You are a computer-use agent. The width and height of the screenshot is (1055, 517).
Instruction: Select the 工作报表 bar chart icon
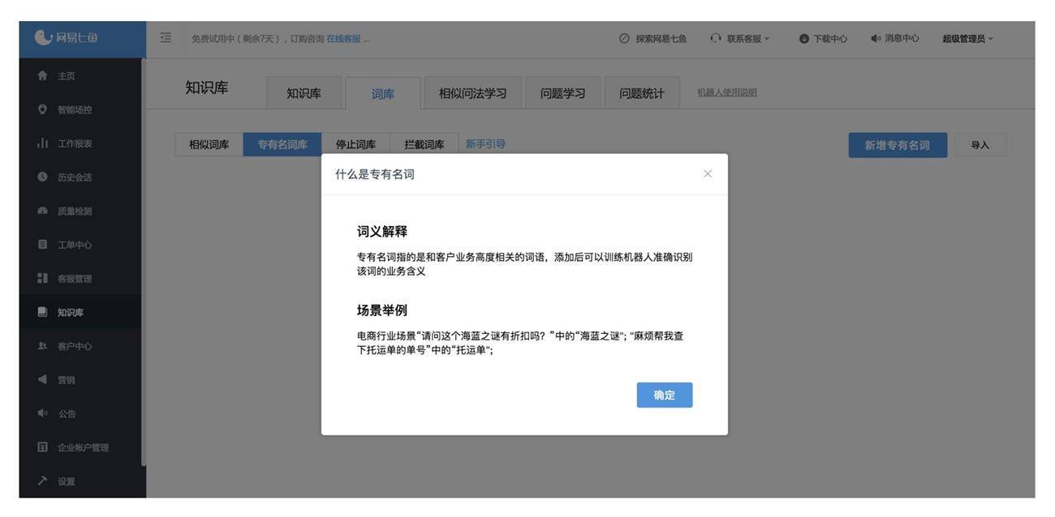click(42, 143)
